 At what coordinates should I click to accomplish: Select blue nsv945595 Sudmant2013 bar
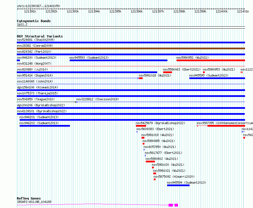click(217, 78)
